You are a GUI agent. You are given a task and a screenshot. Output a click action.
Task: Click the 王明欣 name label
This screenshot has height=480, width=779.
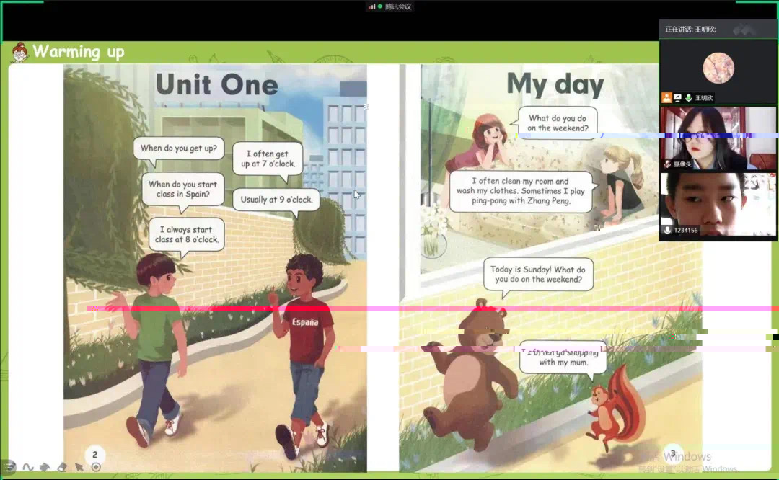tap(704, 98)
